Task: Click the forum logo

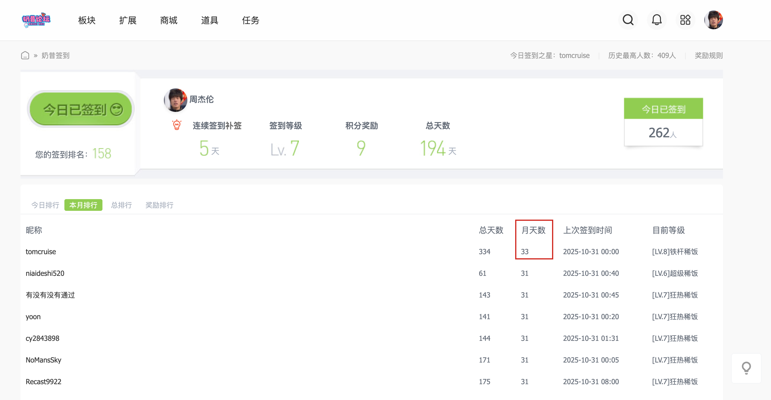Action: click(36, 20)
